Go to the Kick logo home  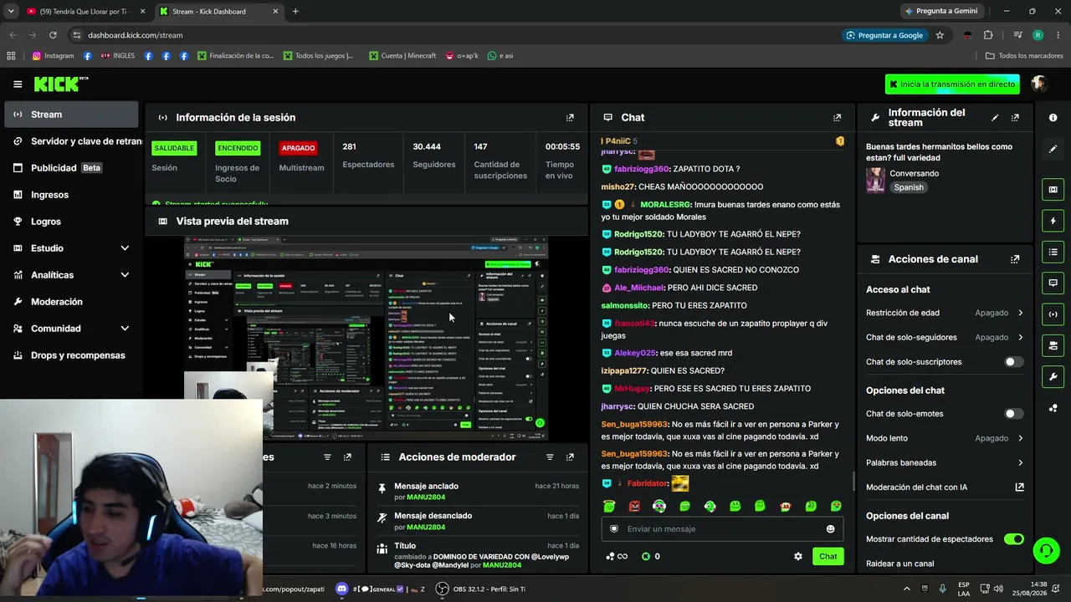pos(61,84)
